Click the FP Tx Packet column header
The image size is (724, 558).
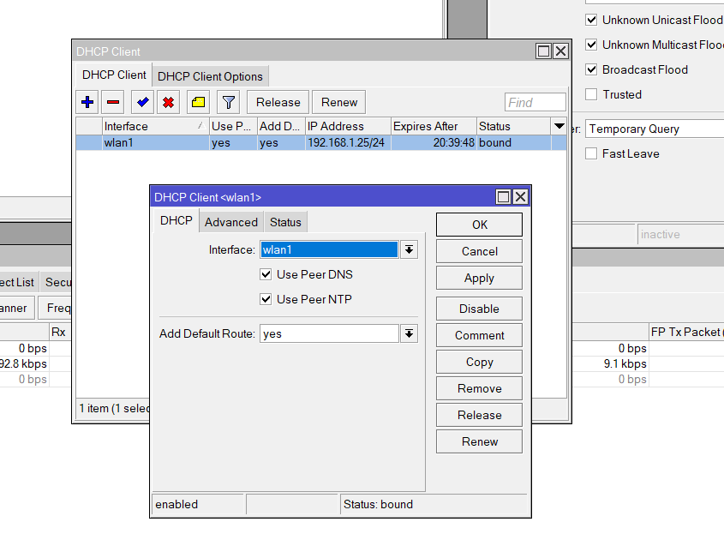[686, 332]
